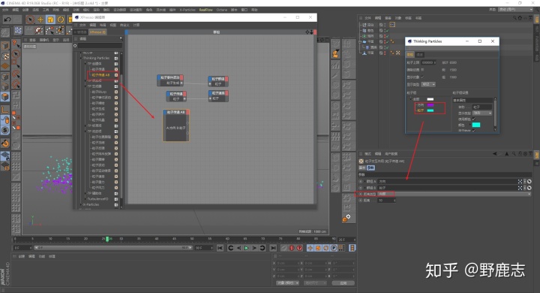The width and height of the screenshot is (540, 293).
Task: Click the cyan swatch of the 粒子 group
Action: (430, 110)
